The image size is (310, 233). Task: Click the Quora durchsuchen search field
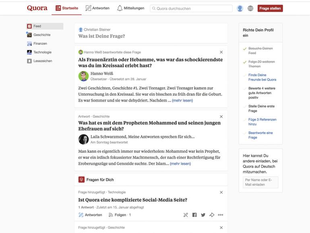tap(191, 8)
